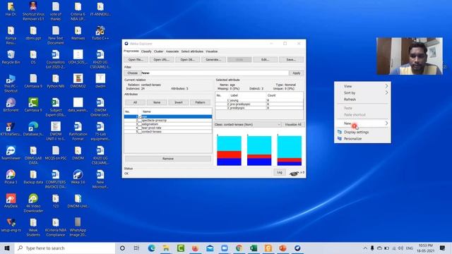Expand the New submenu in the context menu
The width and height of the screenshot is (452, 254).
[362, 123]
